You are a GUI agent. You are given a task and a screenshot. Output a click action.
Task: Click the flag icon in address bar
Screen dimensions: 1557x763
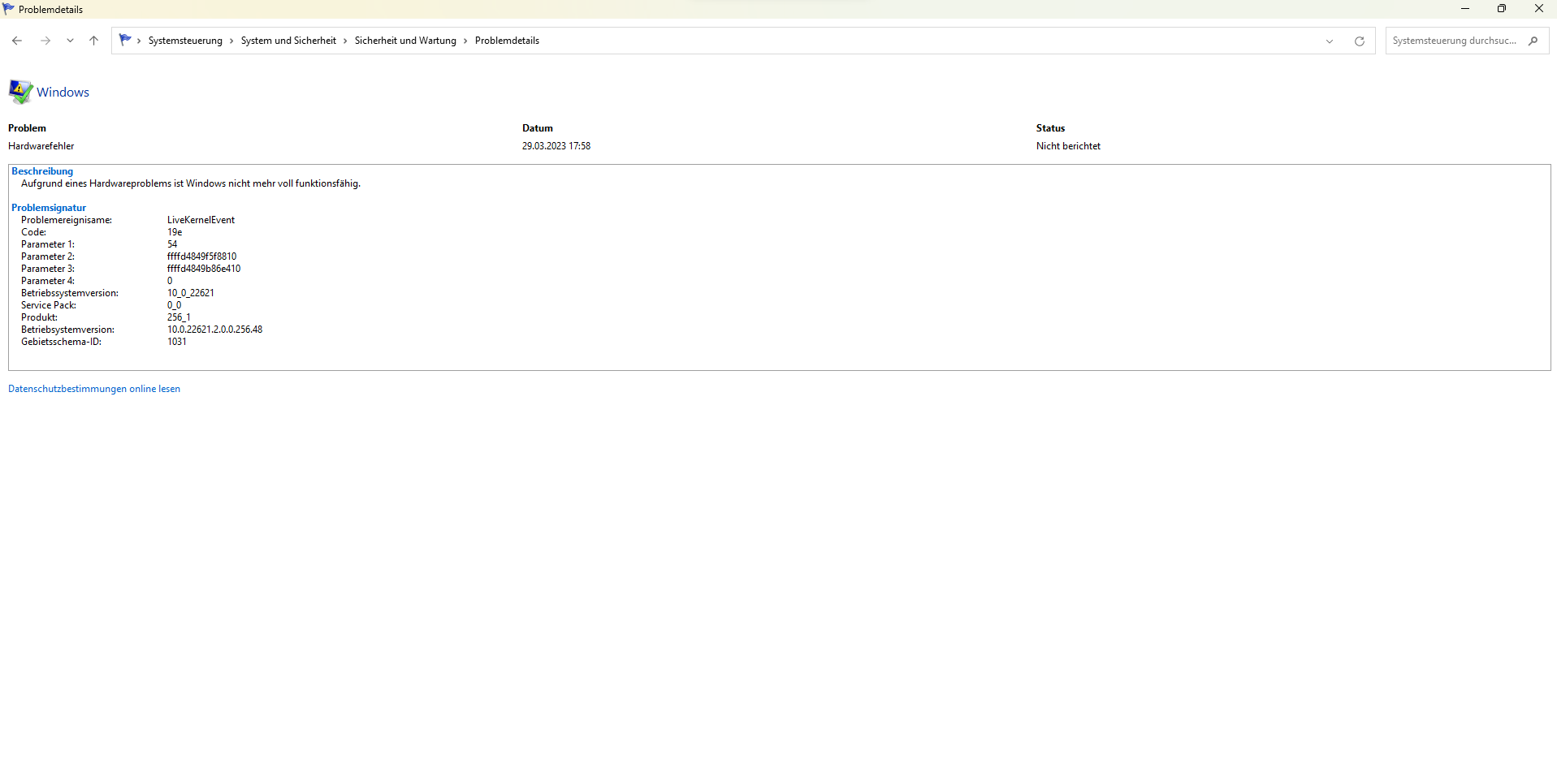[125, 40]
